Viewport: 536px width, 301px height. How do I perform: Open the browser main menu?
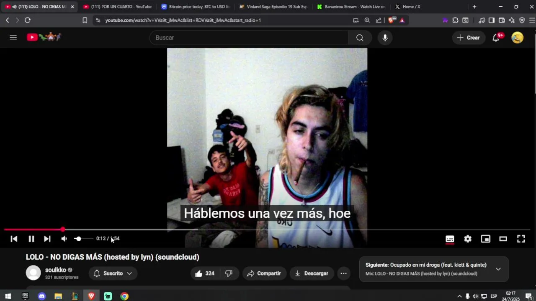(532, 20)
